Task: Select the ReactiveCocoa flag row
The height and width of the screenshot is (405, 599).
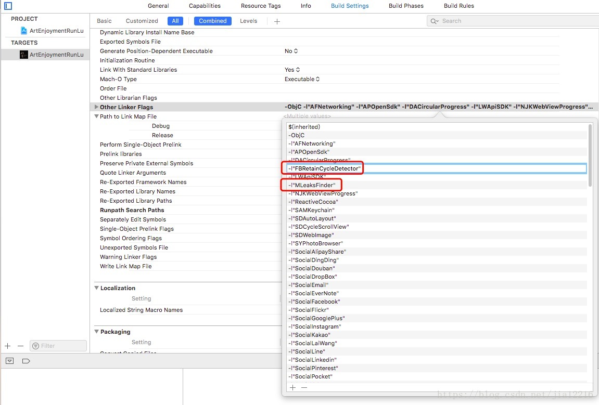Action: coord(437,202)
